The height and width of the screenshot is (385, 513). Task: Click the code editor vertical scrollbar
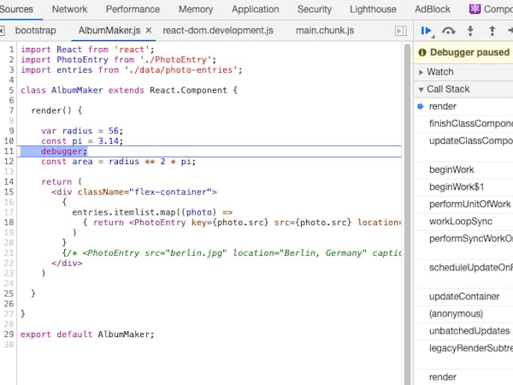407,215
